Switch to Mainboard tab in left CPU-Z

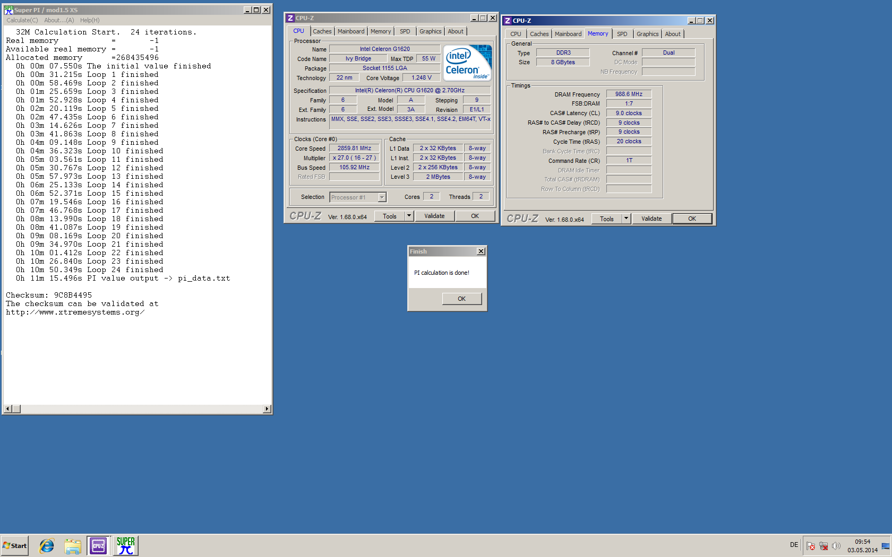tap(351, 31)
